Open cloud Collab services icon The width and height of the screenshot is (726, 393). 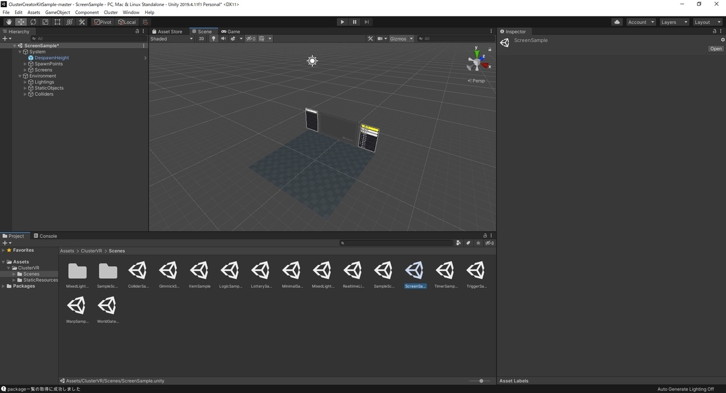click(617, 22)
